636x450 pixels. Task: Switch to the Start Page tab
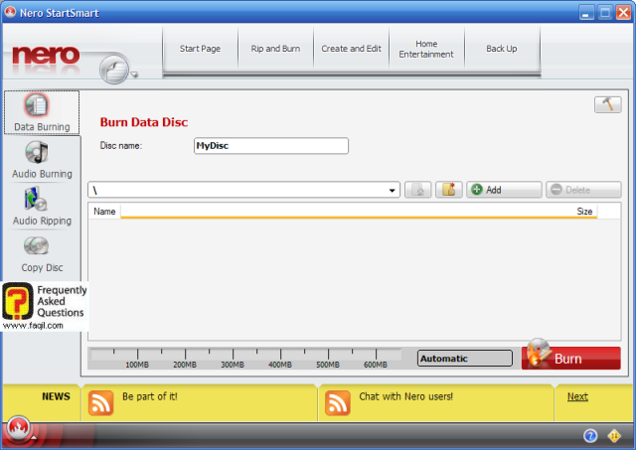[x=200, y=49]
